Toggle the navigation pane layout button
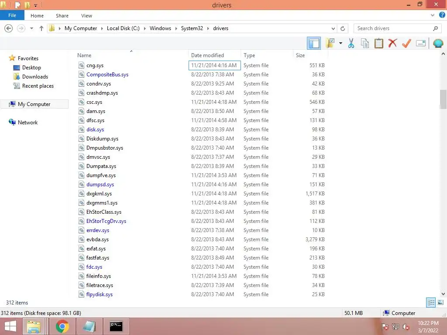The width and height of the screenshot is (447, 335). coord(313,43)
